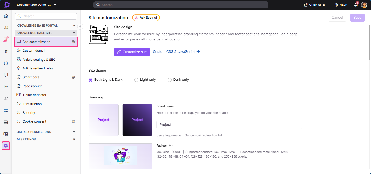Open the book-with-sparkle sidebar icon
Screen dimensions: 371x174
coord(6,98)
